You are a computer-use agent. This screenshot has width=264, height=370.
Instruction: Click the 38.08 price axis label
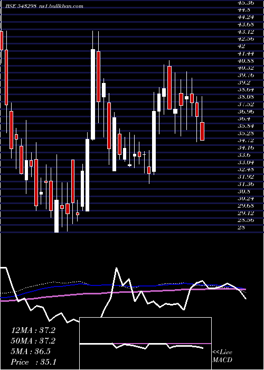(246, 97)
